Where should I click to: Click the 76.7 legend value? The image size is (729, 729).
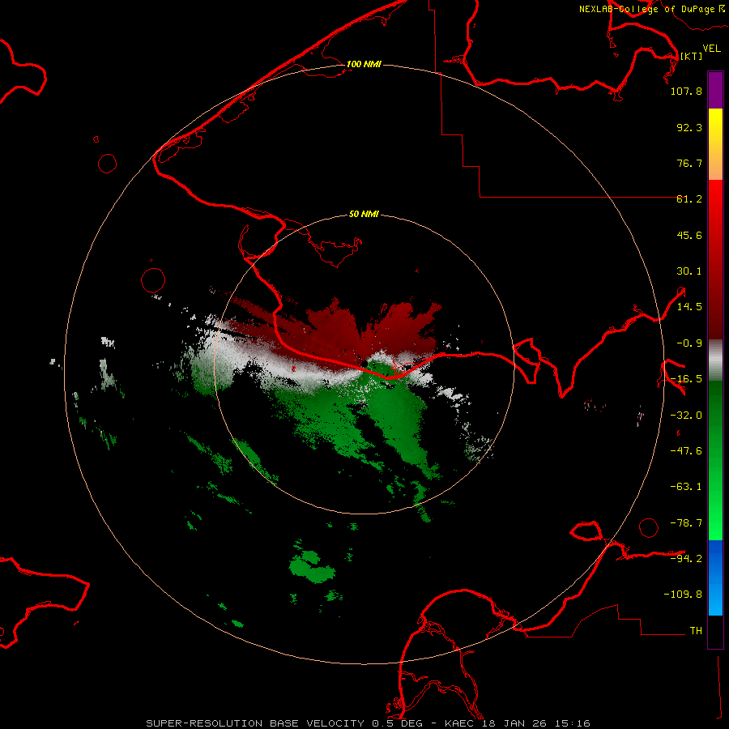click(689, 163)
